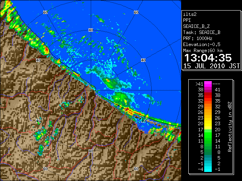The width and height of the screenshot is (242, 181).
Task: Pick the cyan -4 dBZ legend swatch
Action: click(208, 169)
